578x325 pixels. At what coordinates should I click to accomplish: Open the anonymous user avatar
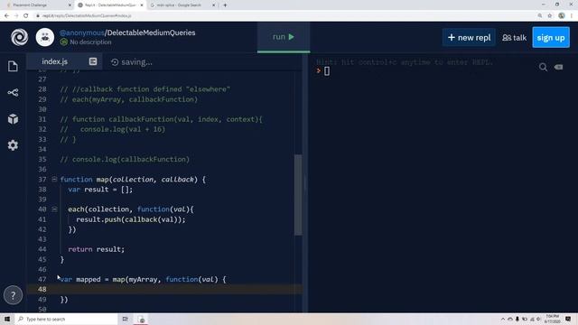point(45,37)
